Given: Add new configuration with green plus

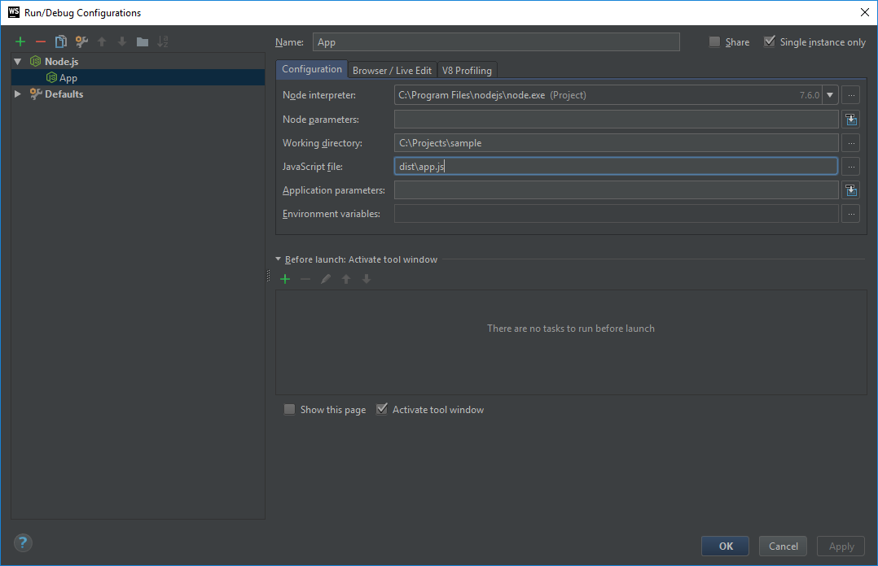Looking at the screenshot, I should (x=20, y=41).
